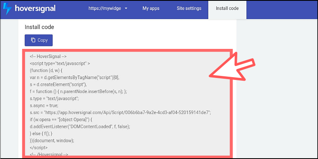Click the HoverSignal lightning bolt logo
This screenshot has height=159, width=318.
(7, 9)
